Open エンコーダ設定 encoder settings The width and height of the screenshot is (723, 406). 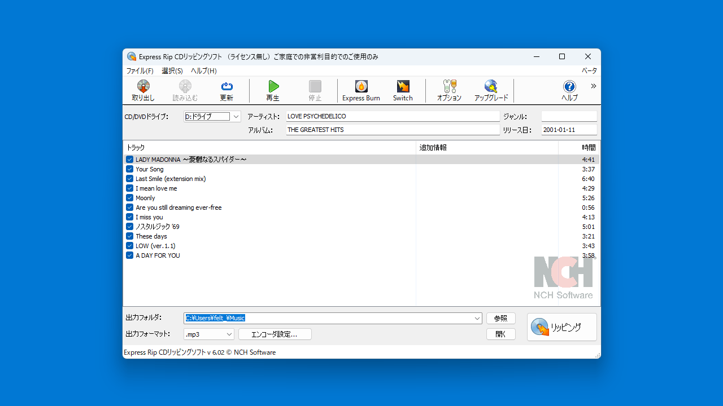pyautogui.click(x=275, y=334)
